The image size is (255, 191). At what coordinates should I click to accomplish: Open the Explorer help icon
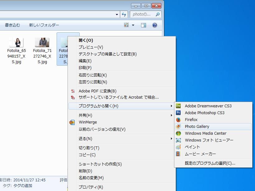pos(154,25)
